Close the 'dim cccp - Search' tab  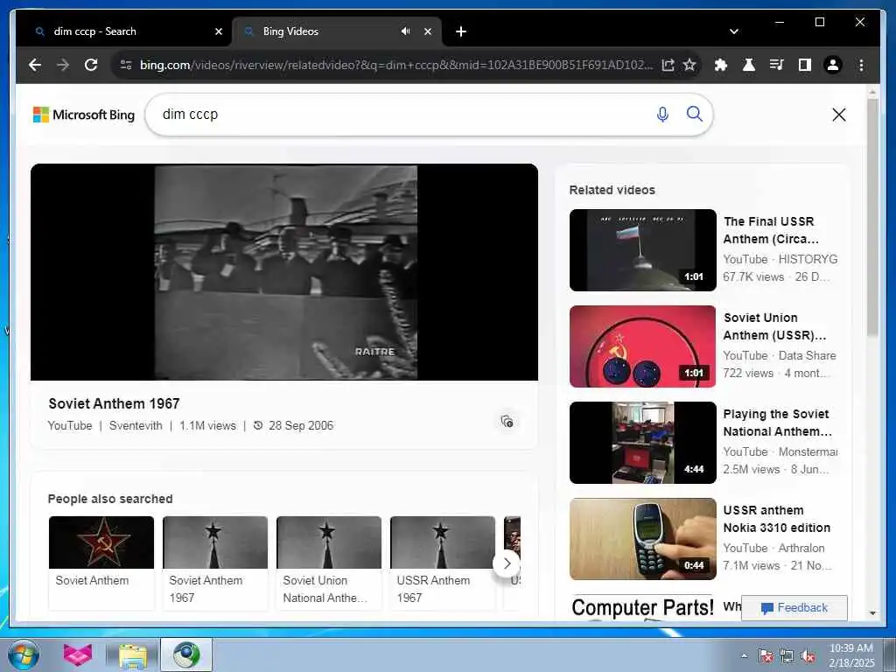point(218,31)
